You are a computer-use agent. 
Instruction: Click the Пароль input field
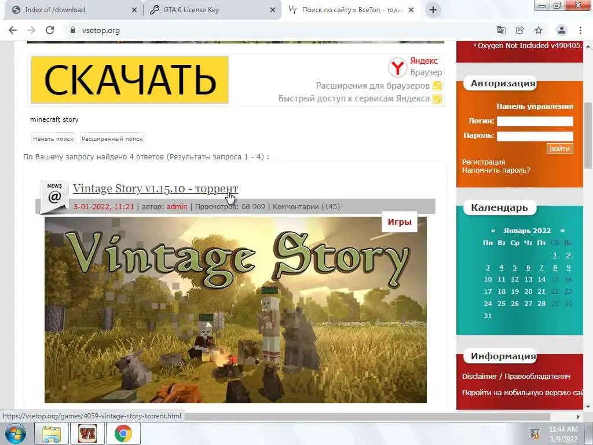[535, 136]
